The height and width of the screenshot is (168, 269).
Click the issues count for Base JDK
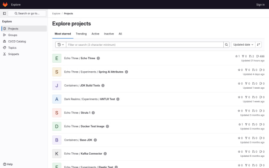262,138
